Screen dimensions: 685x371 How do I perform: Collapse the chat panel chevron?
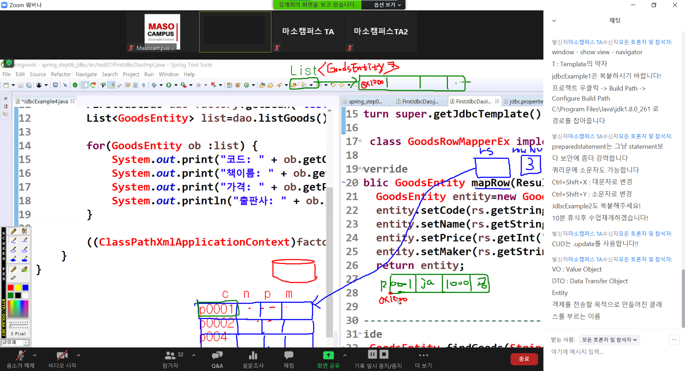click(554, 21)
